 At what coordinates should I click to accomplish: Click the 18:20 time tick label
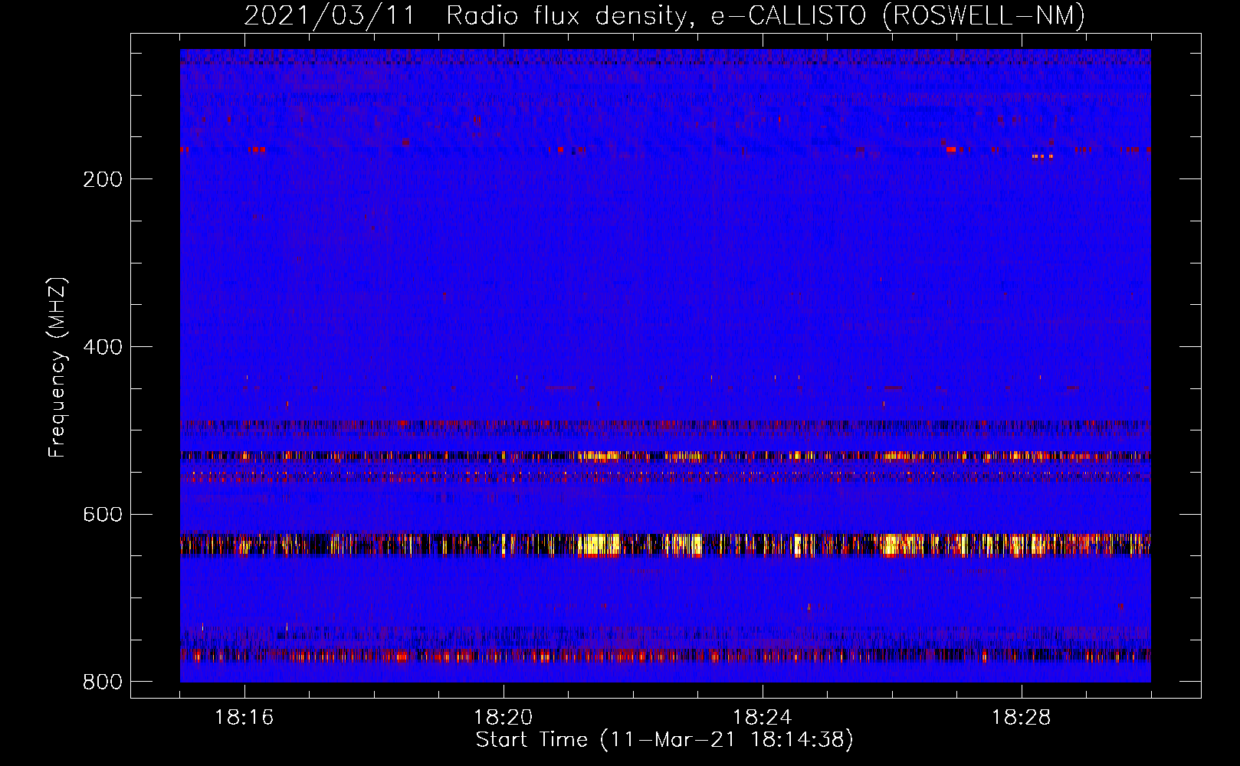[x=503, y=718]
